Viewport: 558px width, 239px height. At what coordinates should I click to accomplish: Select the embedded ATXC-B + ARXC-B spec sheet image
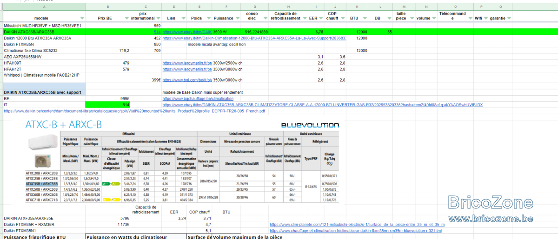tap(181, 161)
